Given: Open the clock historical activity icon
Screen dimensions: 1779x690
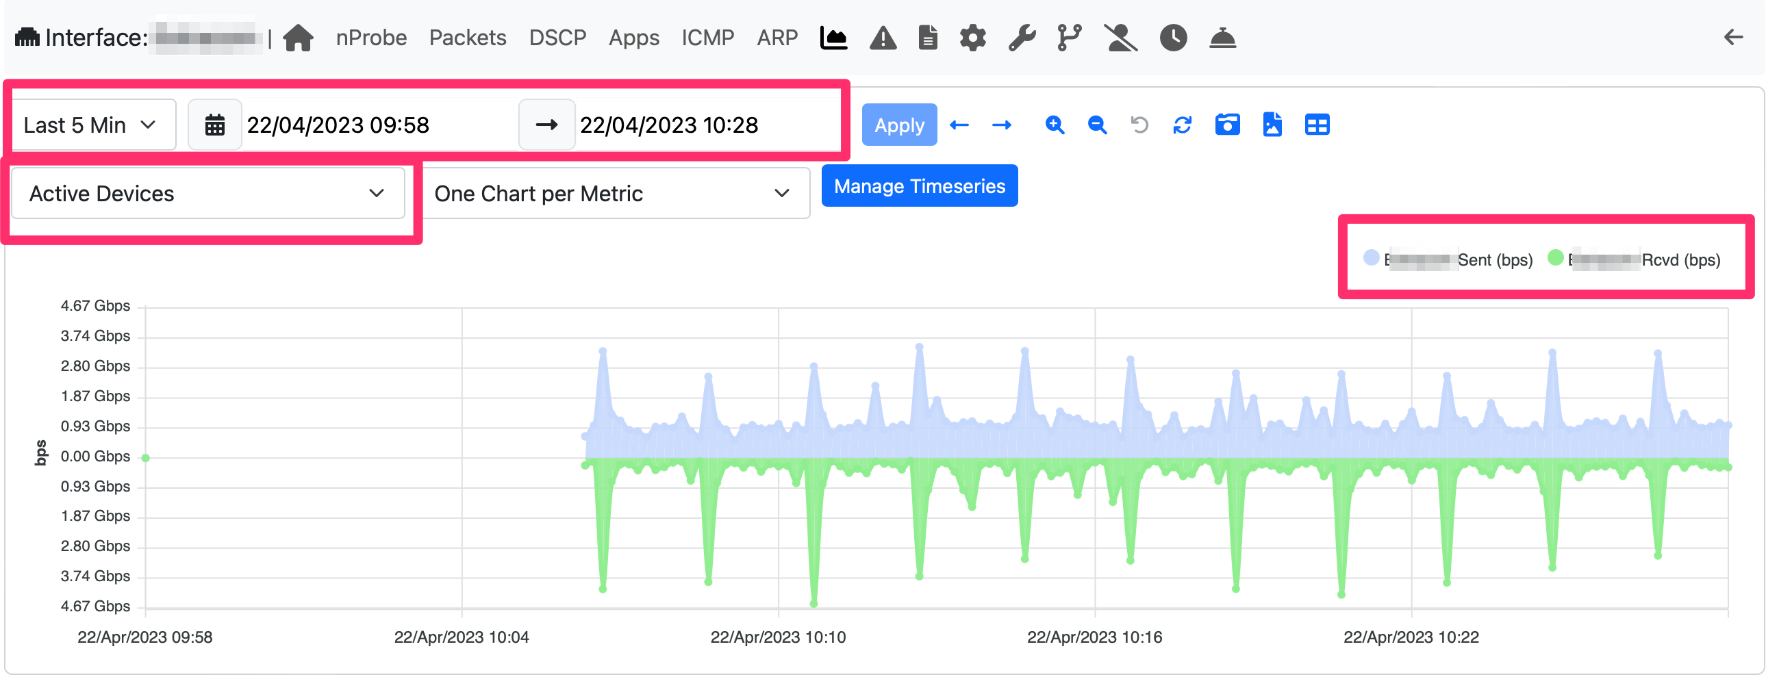Looking at the screenshot, I should (x=1174, y=38).
